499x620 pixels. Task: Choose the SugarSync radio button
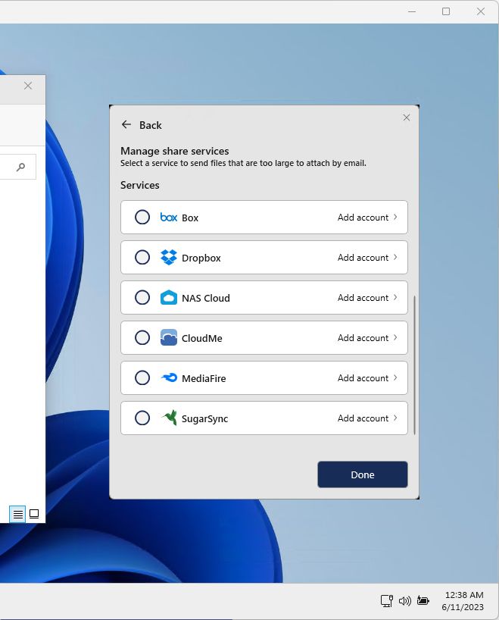[x=142, y=418]
